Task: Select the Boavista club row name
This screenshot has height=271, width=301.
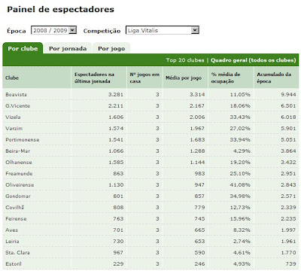Action: click(x=16, y=95)
